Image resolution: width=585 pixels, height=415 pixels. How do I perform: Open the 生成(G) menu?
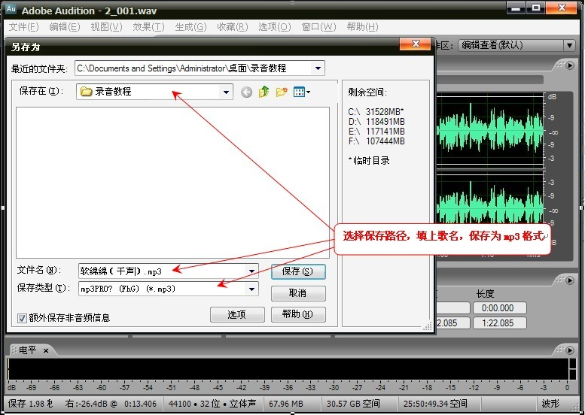[x=190, y=27]
